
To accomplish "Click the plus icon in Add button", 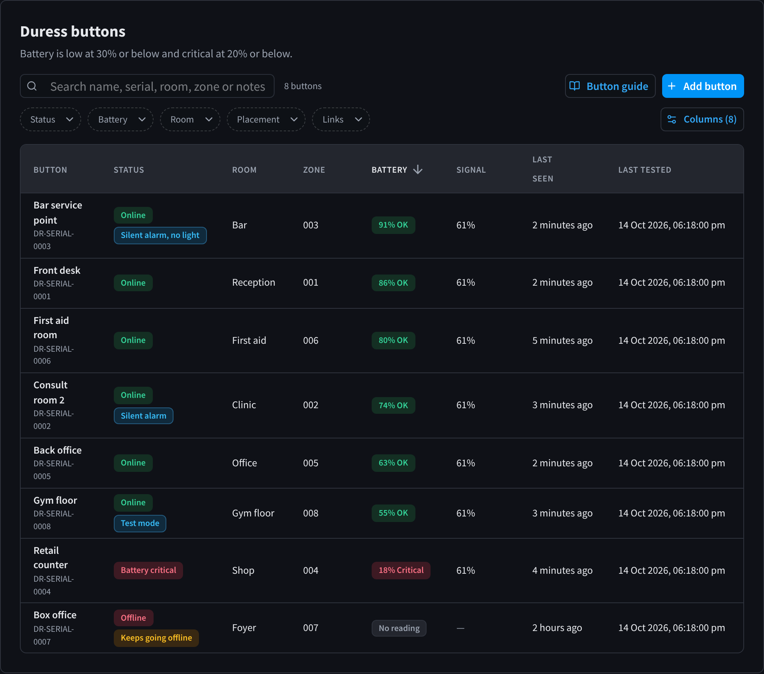I will point(672,86).
